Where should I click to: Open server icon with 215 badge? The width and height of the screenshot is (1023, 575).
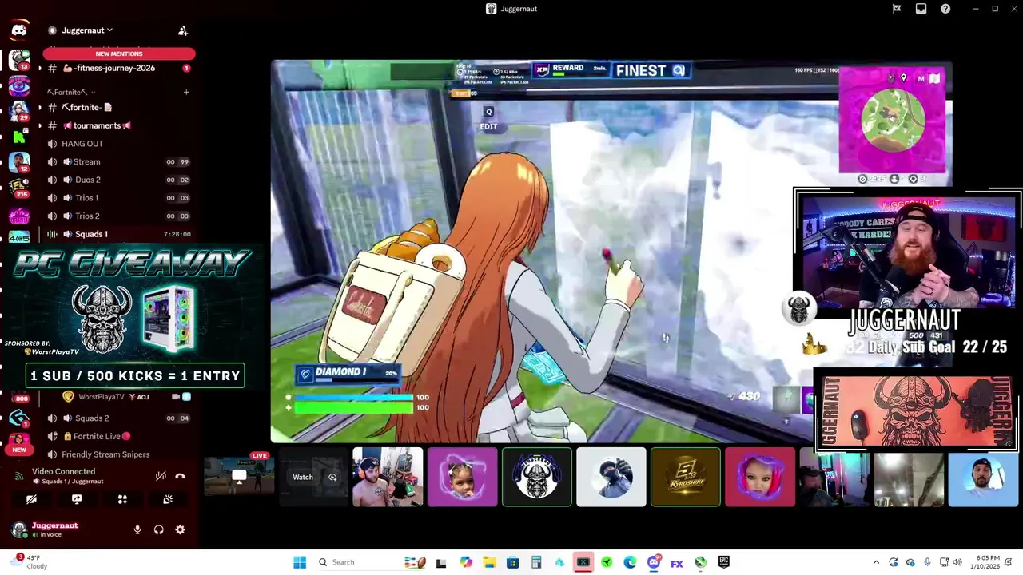tap(19, 188)
